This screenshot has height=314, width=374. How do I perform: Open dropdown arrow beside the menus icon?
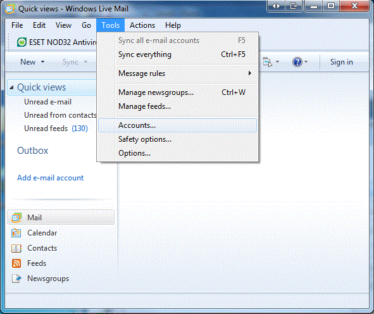277,62
